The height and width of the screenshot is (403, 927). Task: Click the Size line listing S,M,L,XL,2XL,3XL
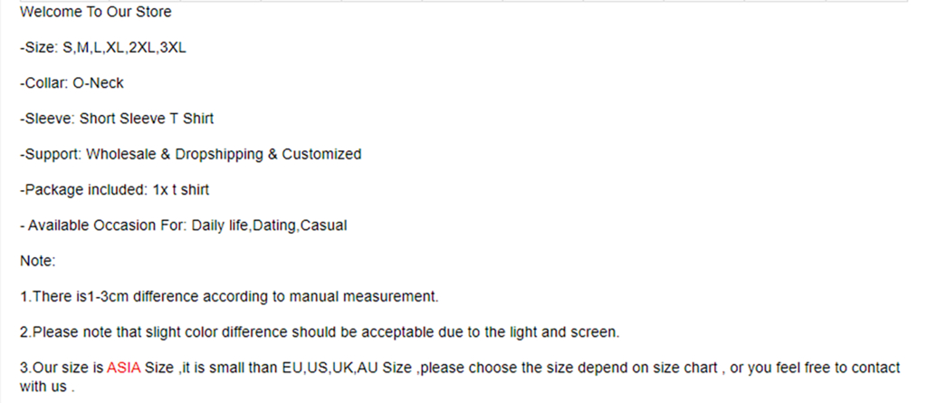pos(103,48)
